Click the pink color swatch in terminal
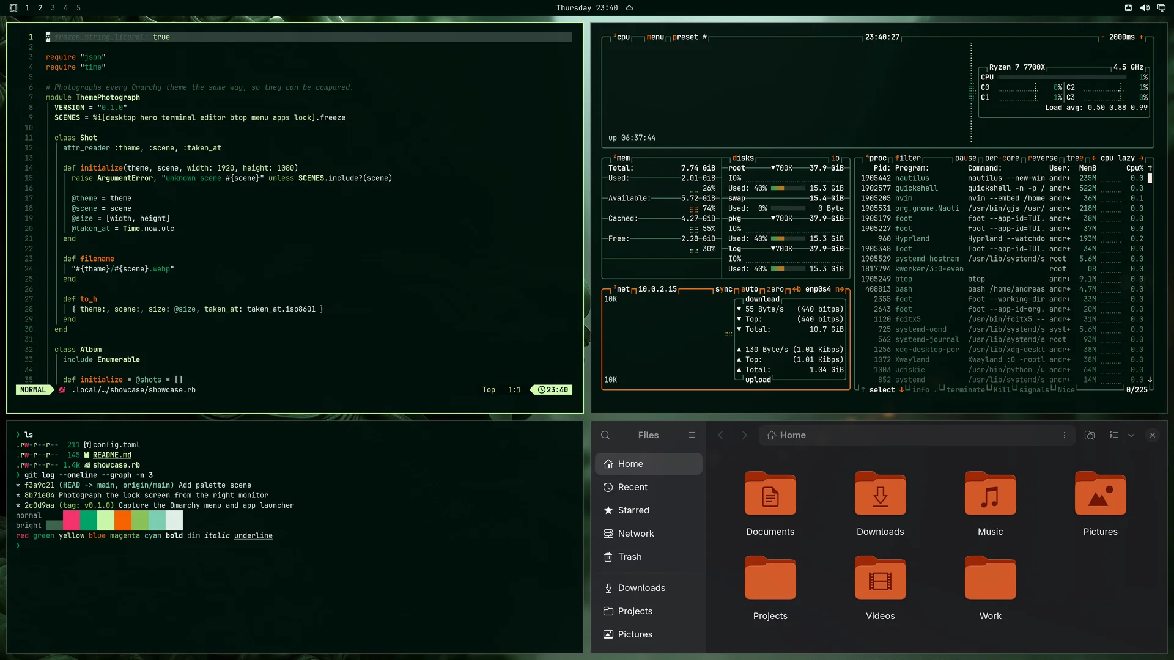This screenshot has width=1174, height=660. click(x=72, y=521)
